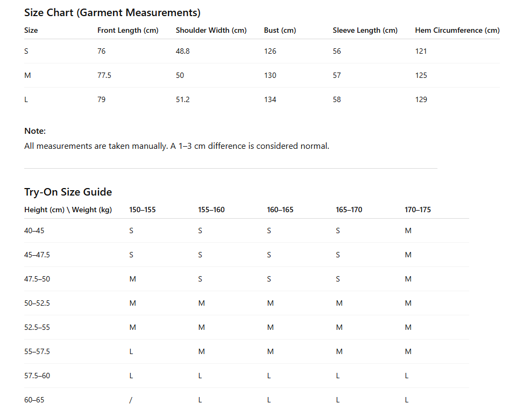Select the Hem Circumference (cm) header
Viewport: 516px width, 411px height.
[457, 30]
